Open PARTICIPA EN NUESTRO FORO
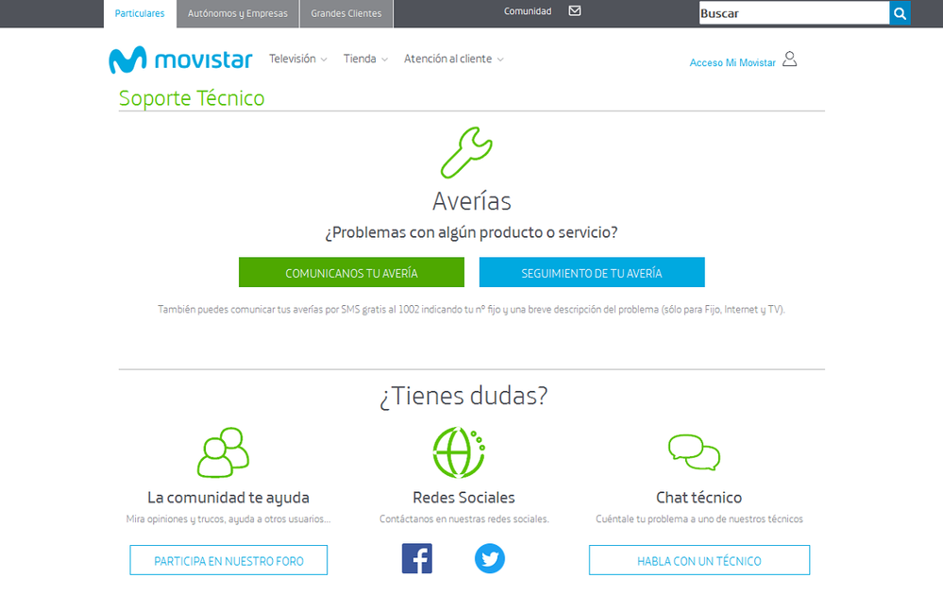The height and width of the screenshot is (612, 943). pyautogui.click(x=227, y=559)
